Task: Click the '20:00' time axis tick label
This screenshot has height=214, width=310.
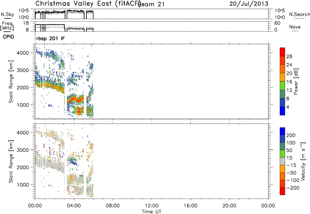Action: [x=229, y=206]
